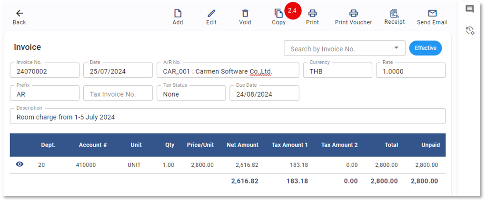Click the eye icon on row 20

tap(20, 165)
